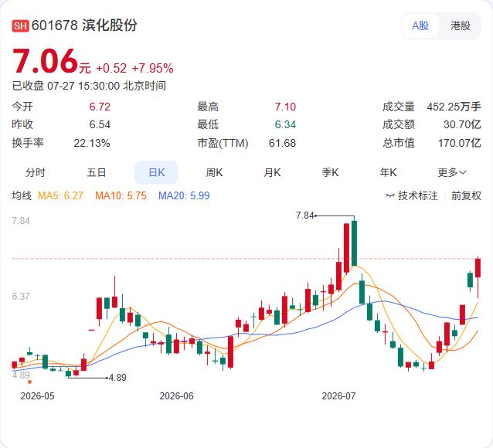Click the 昨收 value 6.54
The height and width of the screenshot is (448, 493).
100,124
